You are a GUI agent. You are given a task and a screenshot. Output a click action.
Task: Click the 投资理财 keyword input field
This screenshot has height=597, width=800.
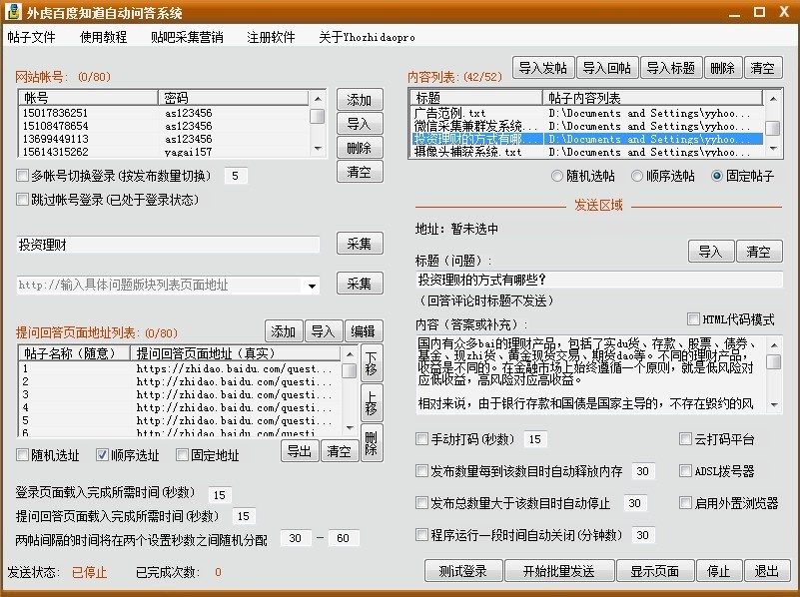169,245
